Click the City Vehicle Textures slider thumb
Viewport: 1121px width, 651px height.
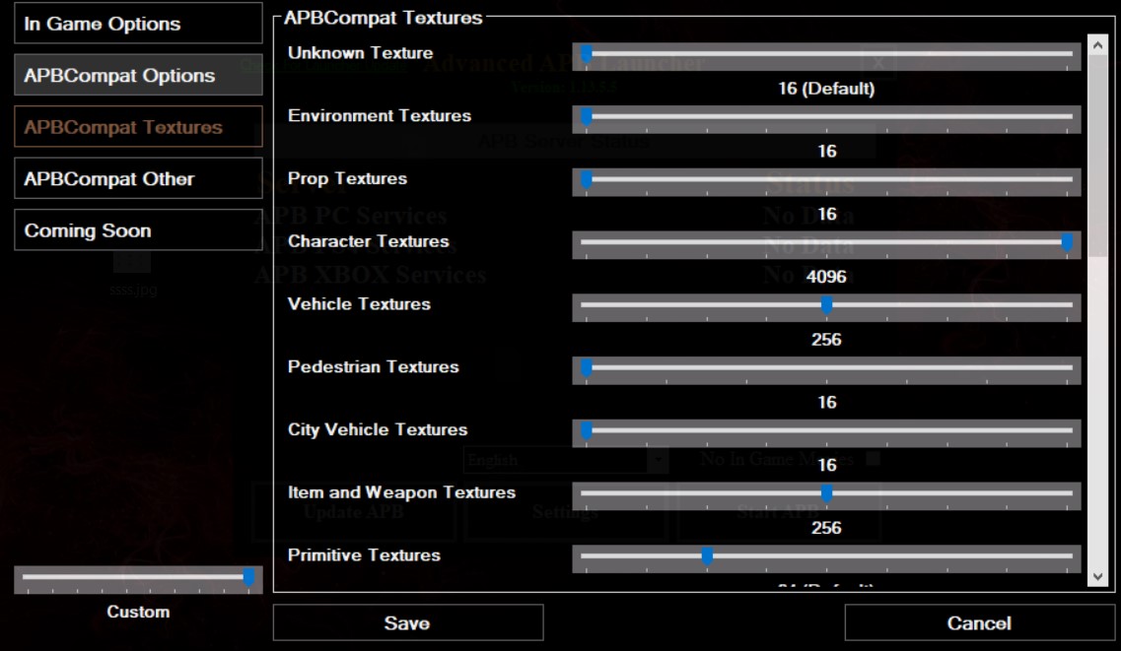click(587, 430)
